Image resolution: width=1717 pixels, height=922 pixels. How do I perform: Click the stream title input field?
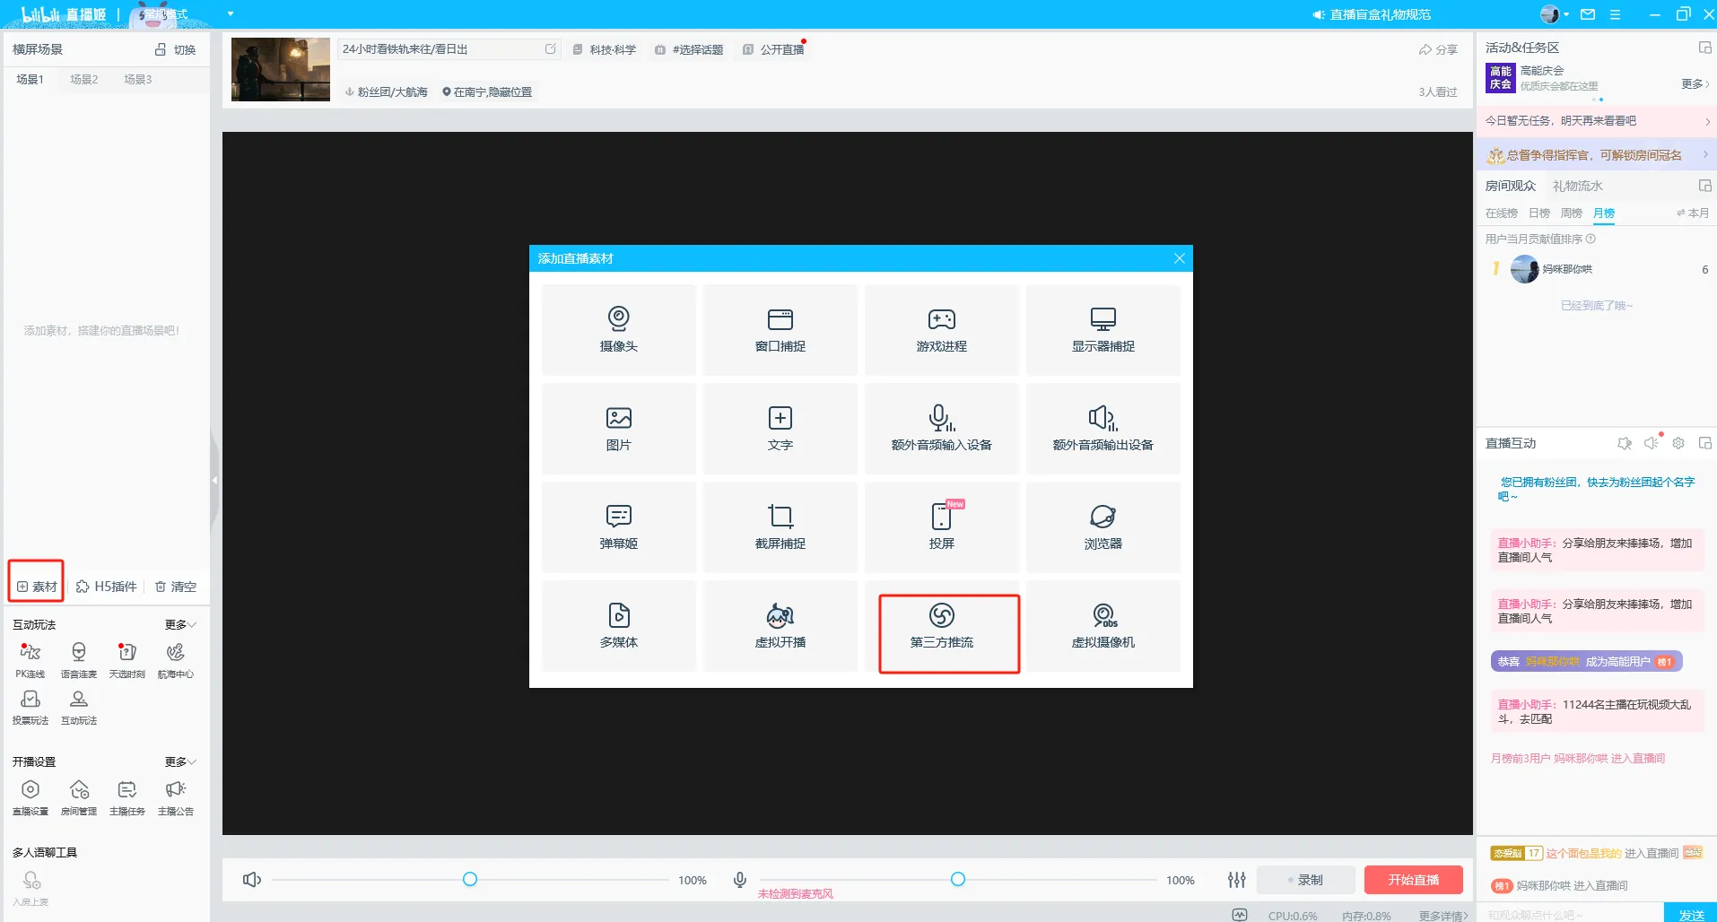pyautogui.click(x=449, y=49)
